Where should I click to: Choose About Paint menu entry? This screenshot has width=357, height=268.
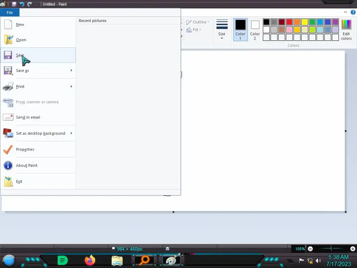38,165
